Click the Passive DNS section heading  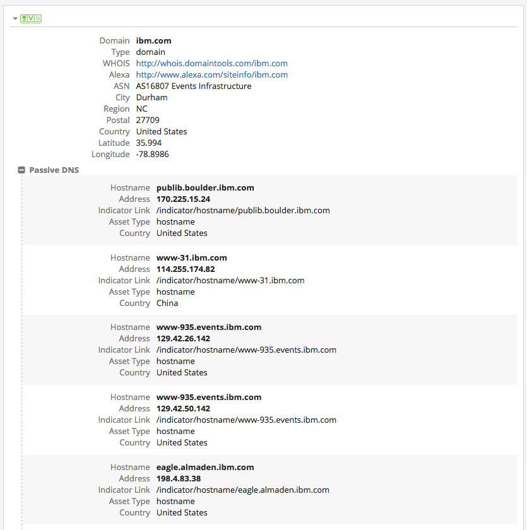tap(54, 170)
